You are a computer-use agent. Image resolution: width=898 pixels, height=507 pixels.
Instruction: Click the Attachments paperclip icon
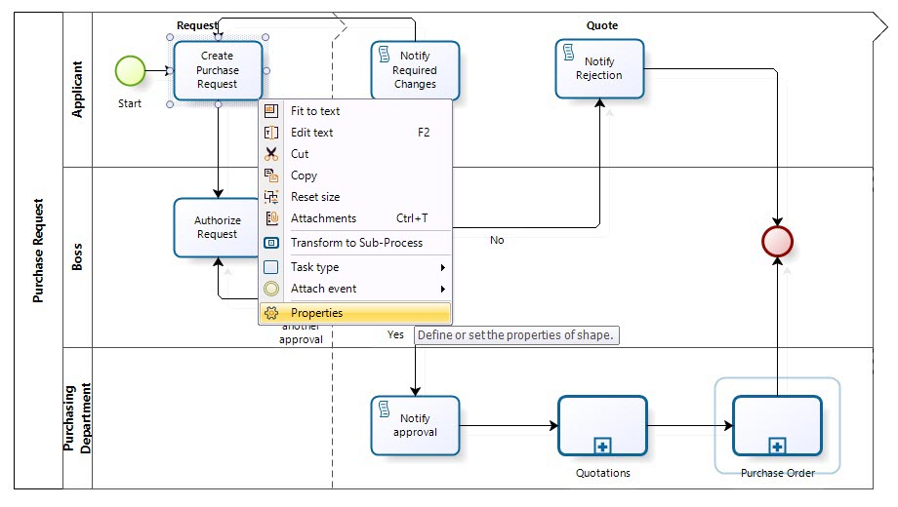(271, 218)
